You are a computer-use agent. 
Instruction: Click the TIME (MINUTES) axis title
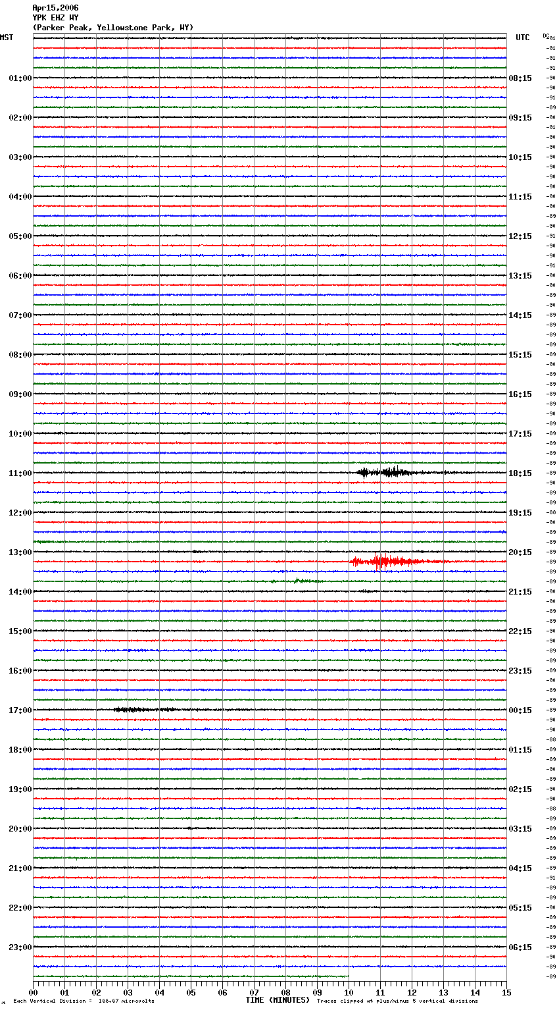coord(278,1000)
